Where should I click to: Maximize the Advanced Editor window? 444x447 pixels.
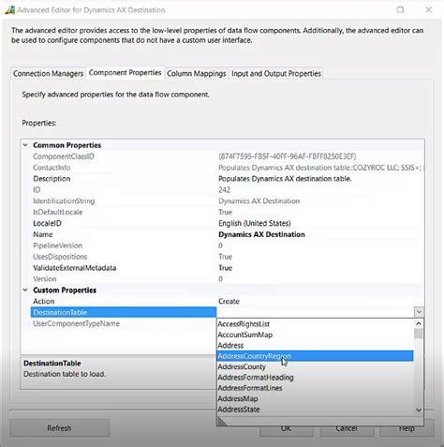tap(400, 9)
